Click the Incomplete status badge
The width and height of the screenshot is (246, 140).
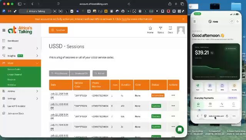158,95
